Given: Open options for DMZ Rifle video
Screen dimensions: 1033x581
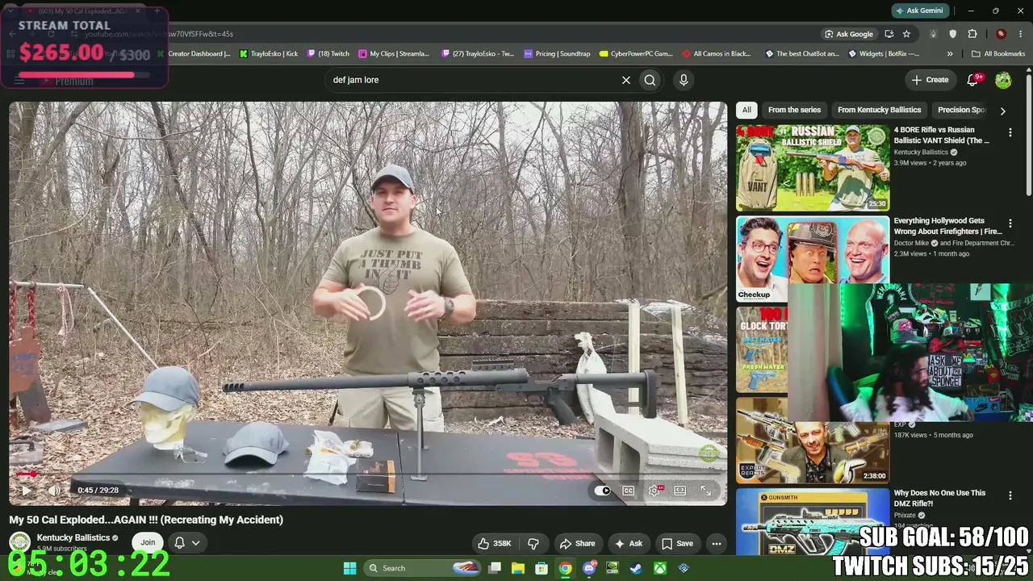Looking at the screenshot, I should click(x=1010, y=495).
